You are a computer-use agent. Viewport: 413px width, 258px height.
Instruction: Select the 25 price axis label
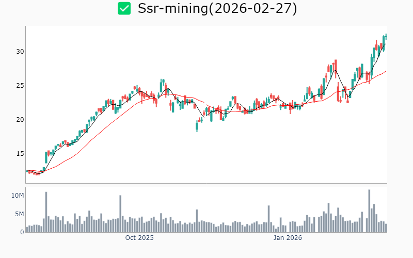20,86
